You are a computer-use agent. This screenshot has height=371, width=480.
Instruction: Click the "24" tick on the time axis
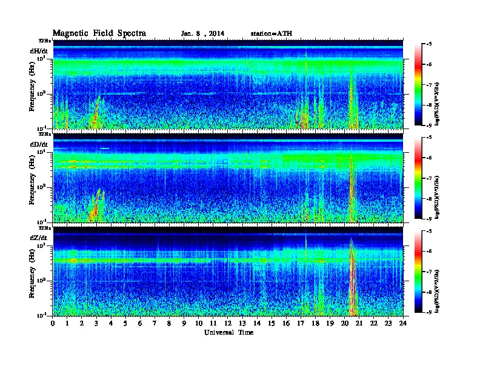click(x=403, y=324)
